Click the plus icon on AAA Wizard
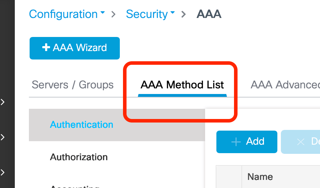The width and height of the screenshot is (320, 188). [x=46, y=48]
